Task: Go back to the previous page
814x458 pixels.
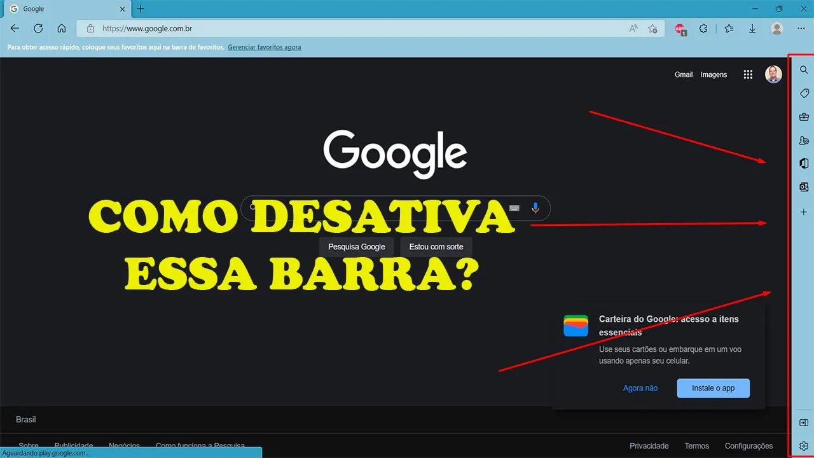Action: [15, 29]
